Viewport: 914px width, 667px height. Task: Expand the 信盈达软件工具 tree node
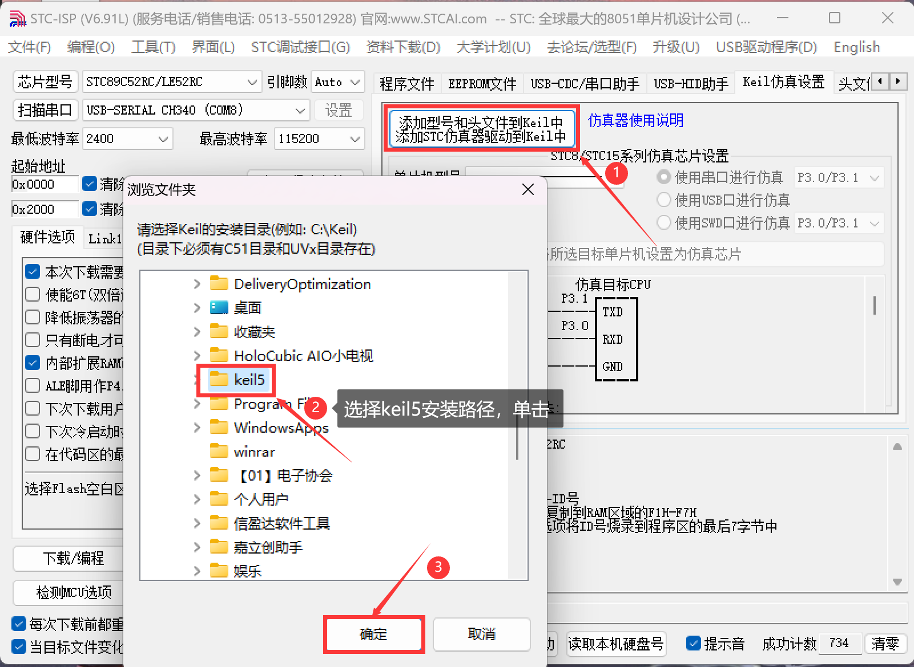(x=197, y=523)
